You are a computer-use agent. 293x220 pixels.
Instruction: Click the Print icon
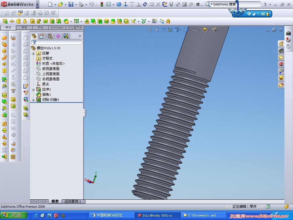[x=81, y=4]
